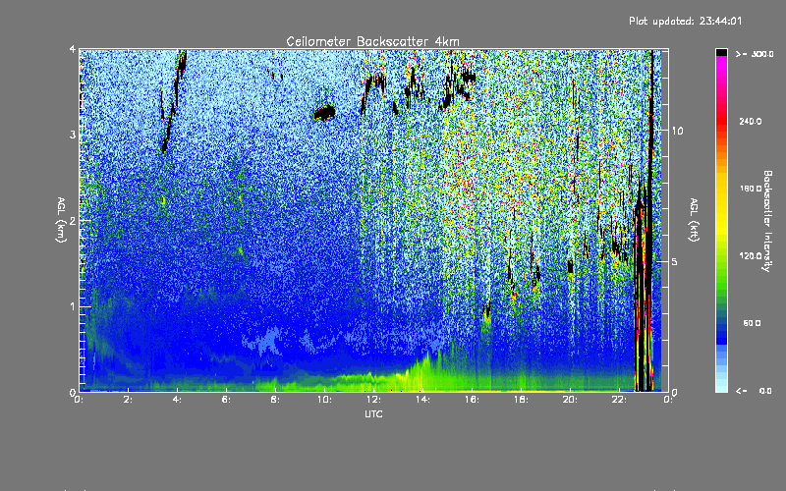Viewport: 786px width, 491px height.
Task: Click the '5' kft tick on the right axis
Action: (675, 261)
